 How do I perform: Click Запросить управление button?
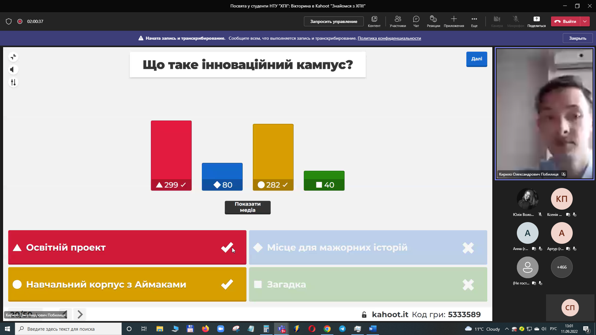(x=334, y=21)
